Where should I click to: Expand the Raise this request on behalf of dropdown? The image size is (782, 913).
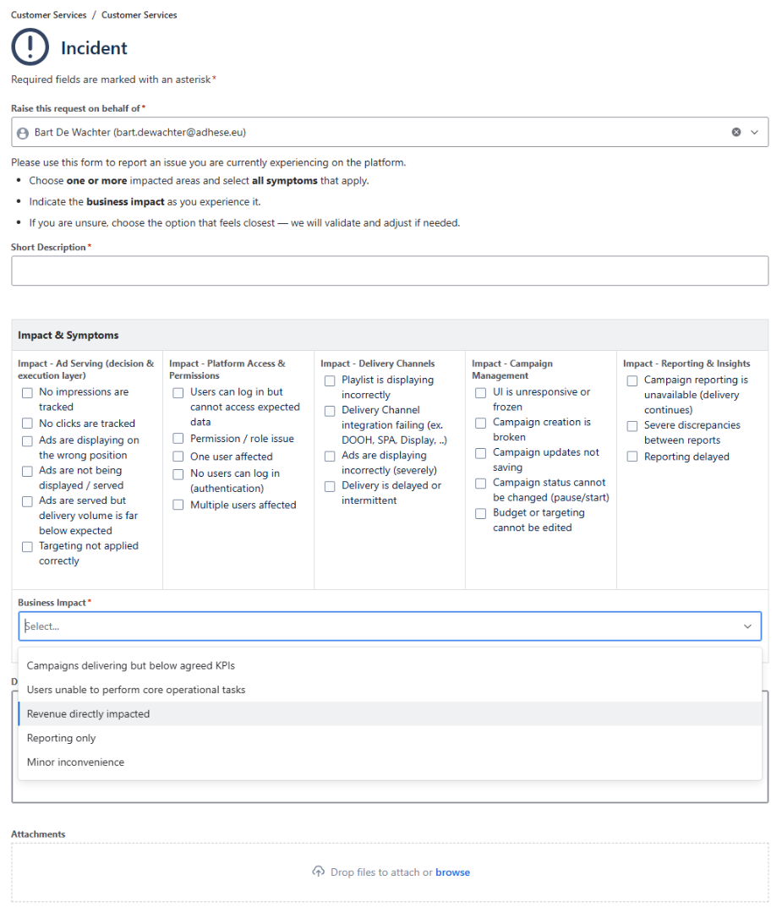coord(754,132)
